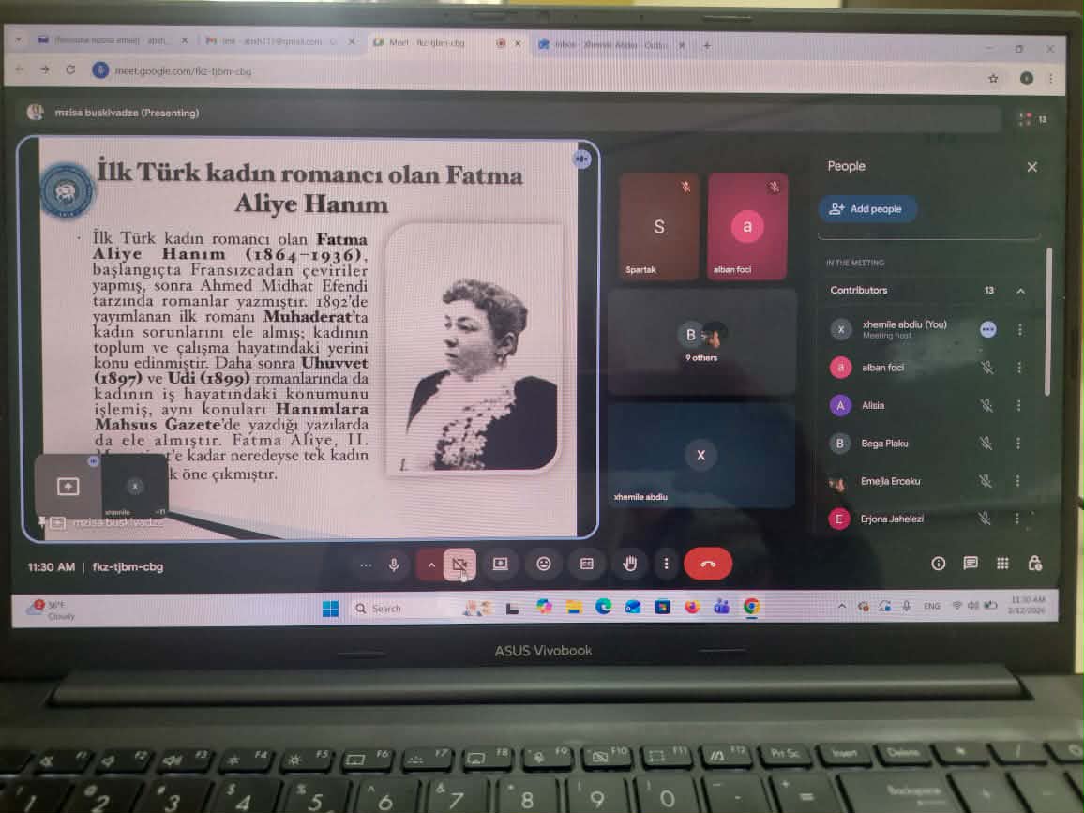
Task: Toggle the microphone button
Action: (x=394, y=565)
